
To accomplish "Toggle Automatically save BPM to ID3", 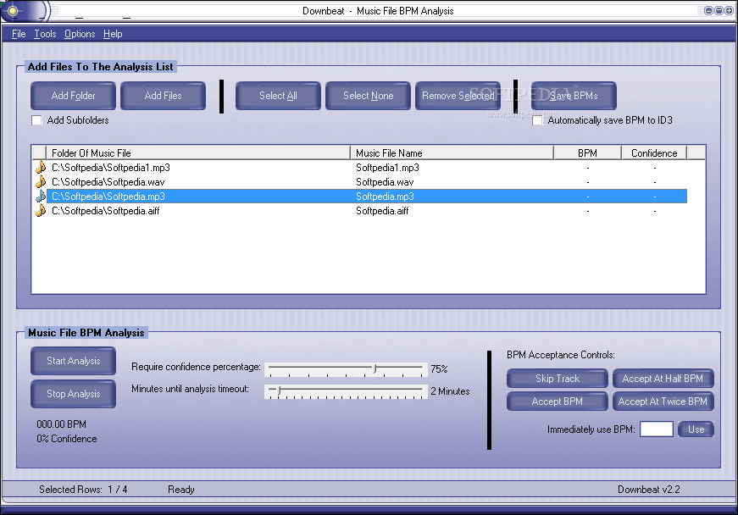I will point(537,120).
